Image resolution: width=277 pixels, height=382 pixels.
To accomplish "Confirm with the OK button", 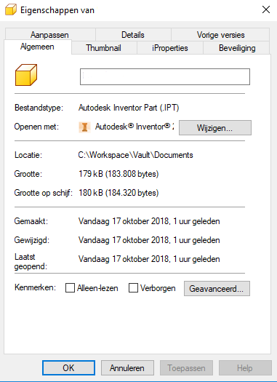I will tap(68, 368).
